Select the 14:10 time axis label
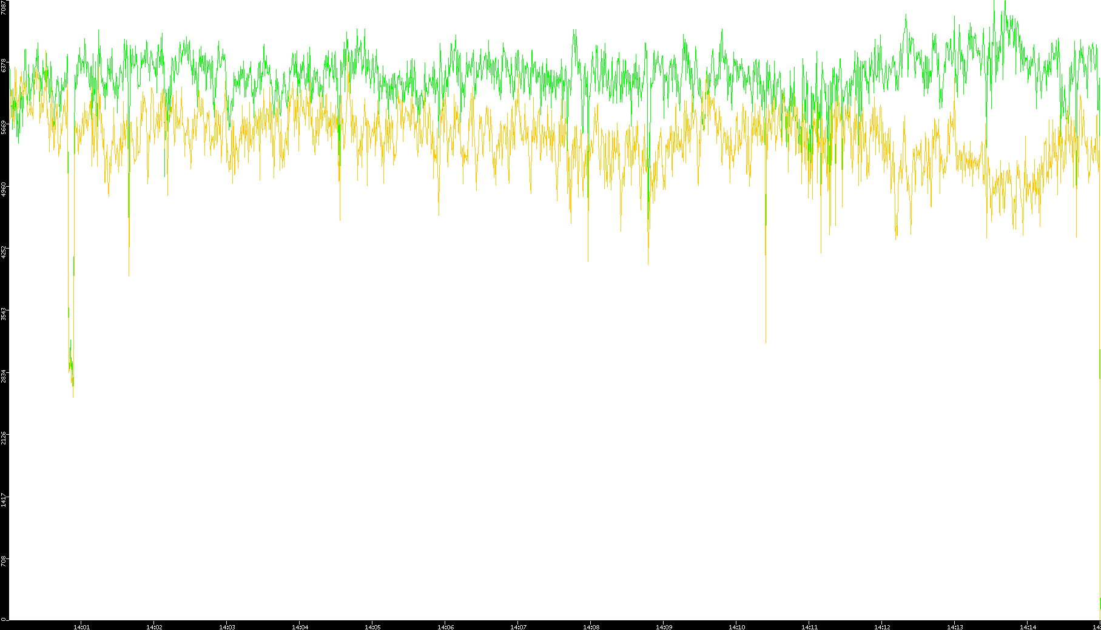The height and width of the screenshot is (630, 1101). 736,627
